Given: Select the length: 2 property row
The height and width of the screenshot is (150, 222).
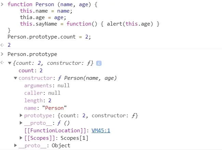Looking at the screenshot, I should pyautogui.click(x=38, y=101).
